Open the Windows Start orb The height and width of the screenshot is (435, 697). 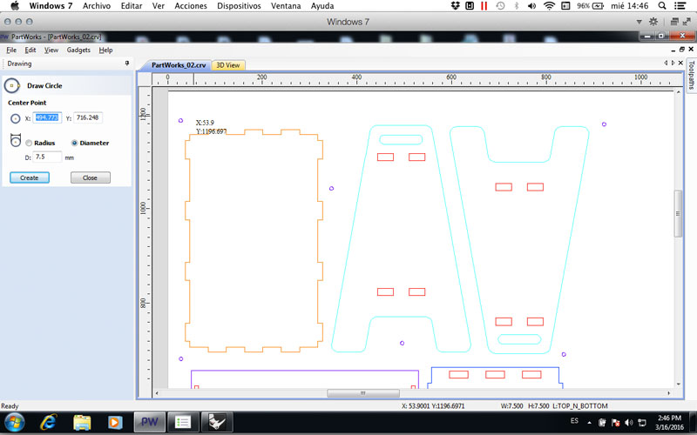point(15,422)
